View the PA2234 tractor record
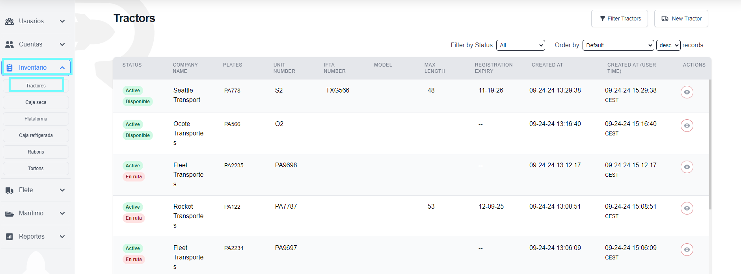The height and width of the screenshot is (274, 741). pyautogui.click(x=687, y=250)
